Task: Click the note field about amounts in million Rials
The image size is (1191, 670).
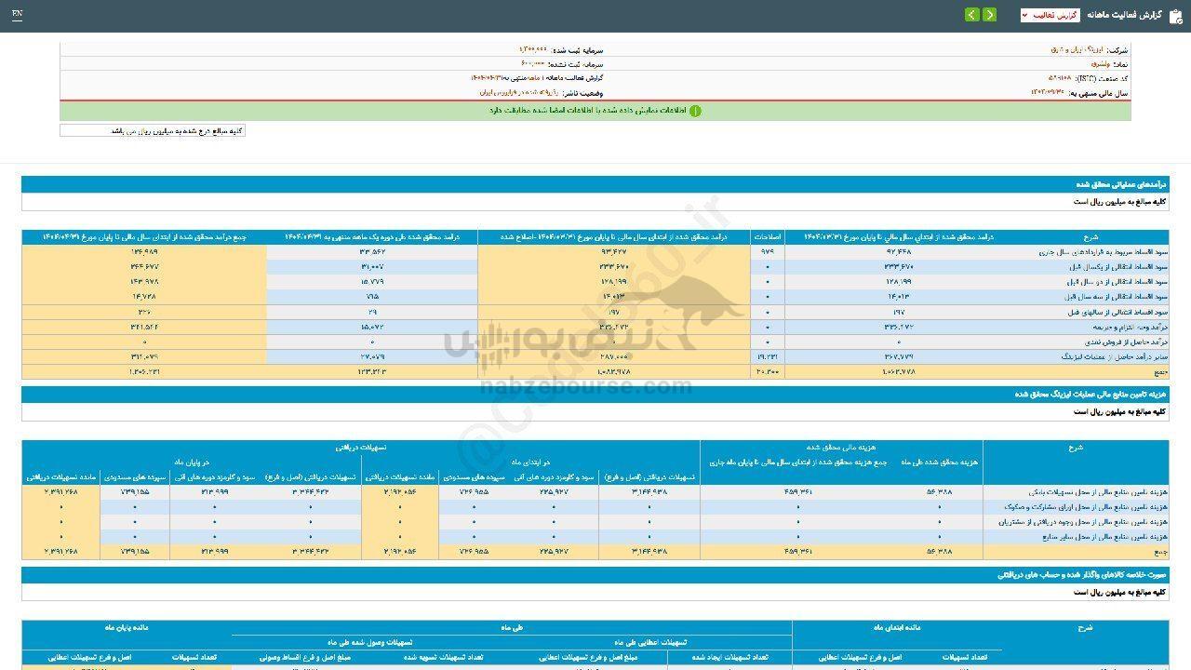Action: pos(153,131)
